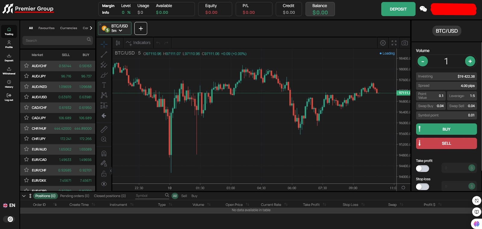Open Profile in the sidebar

pyautogui.click(x=9, y=44)
